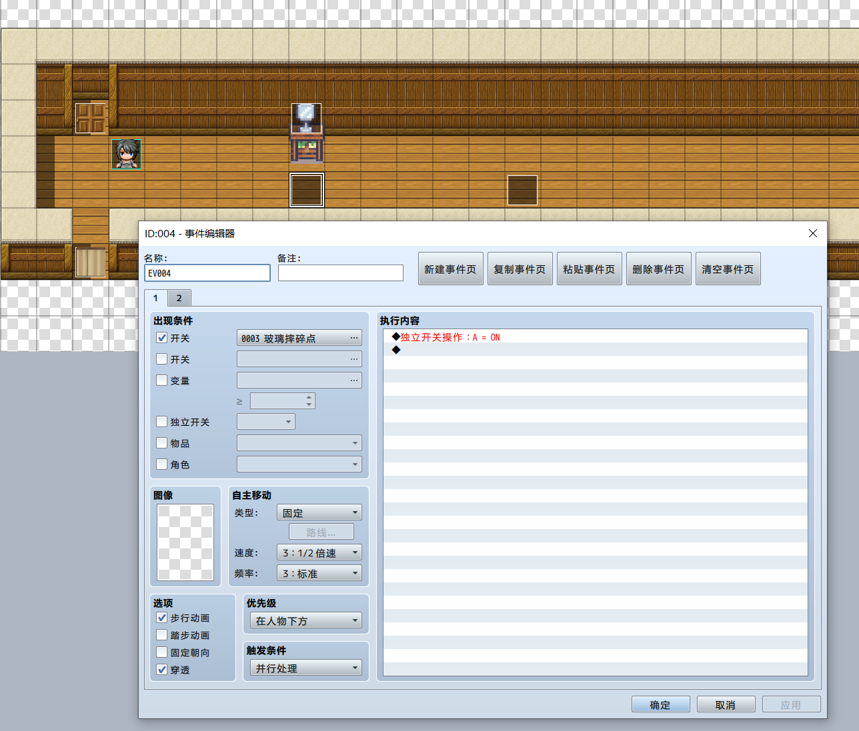The image size is (859, 731).
Task: Check the 固定朝向 option
Action: pyautogui.click(x=162, y=652)
